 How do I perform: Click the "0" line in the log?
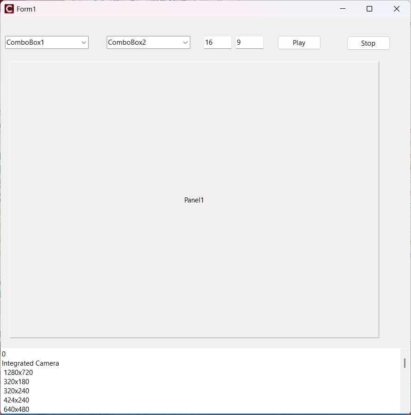click(x=4, y=354)
